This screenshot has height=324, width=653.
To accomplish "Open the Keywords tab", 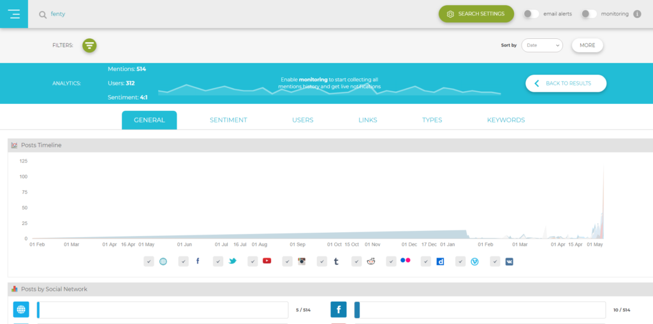I will tap(506, 120).
